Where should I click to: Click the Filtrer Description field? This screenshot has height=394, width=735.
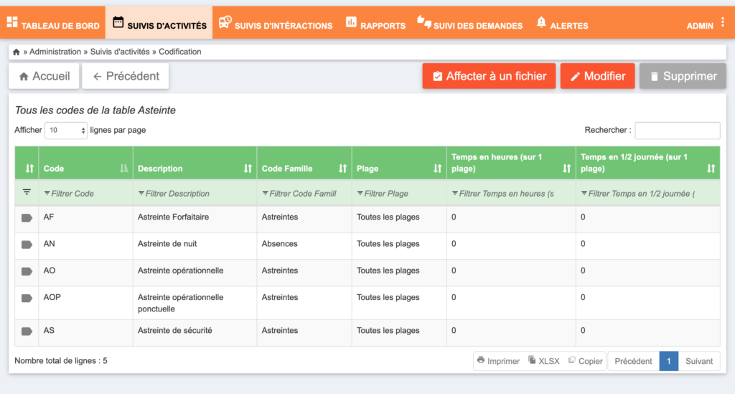(x=195, y=194)
